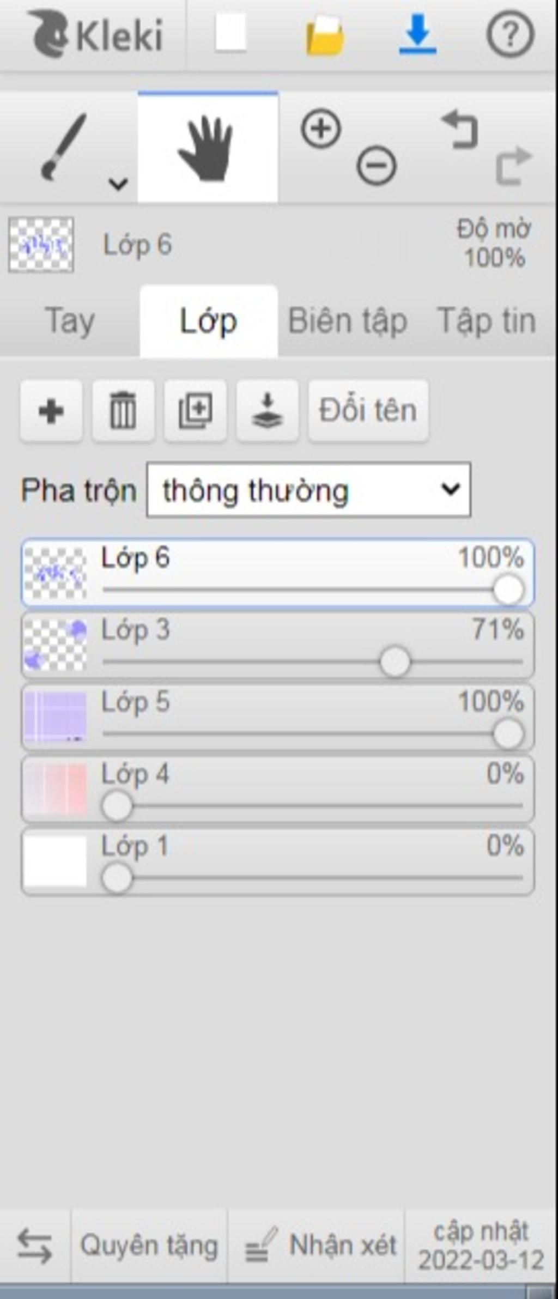558x1299 pixels.
Task: Select the Brush tool
Action: [63, 146]
